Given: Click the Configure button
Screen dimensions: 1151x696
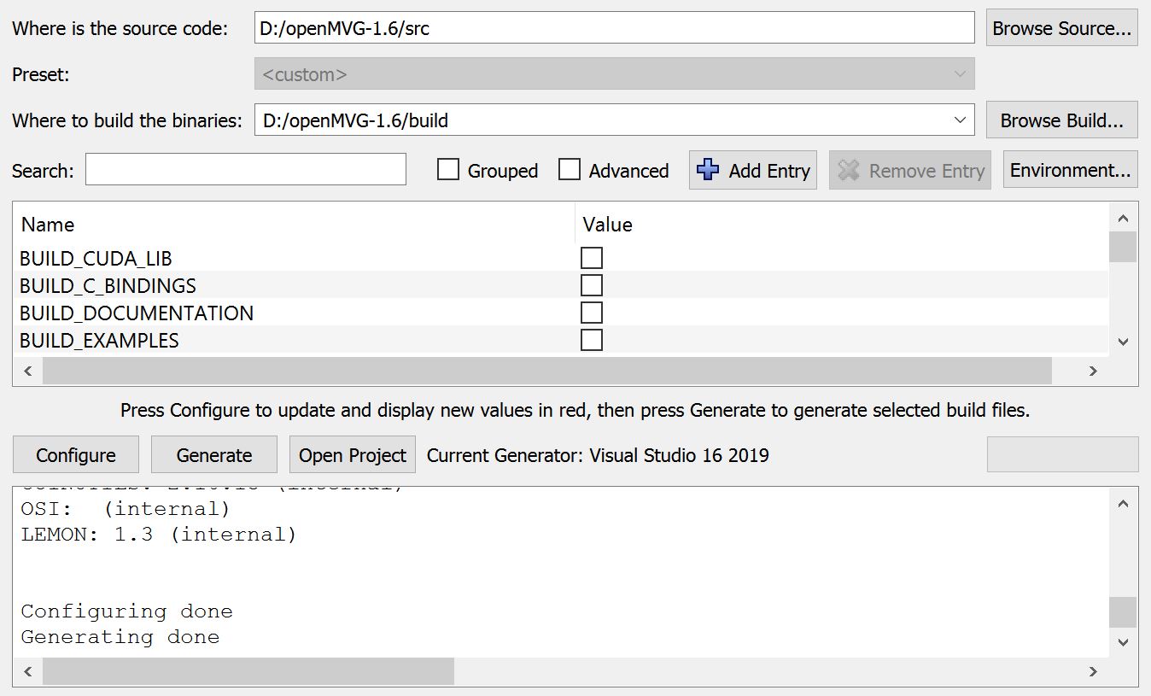Looking at the screenshot, I should (75, 455).
